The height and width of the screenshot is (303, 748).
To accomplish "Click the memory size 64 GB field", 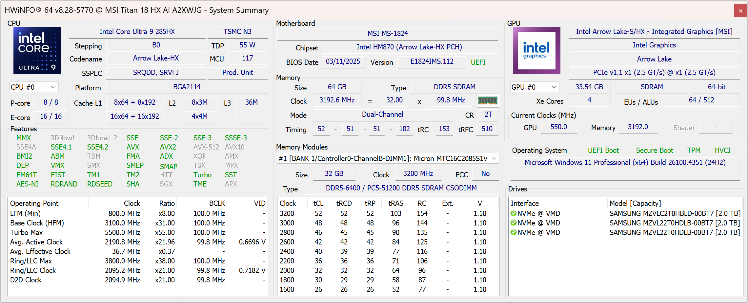I will pos(337,87).
